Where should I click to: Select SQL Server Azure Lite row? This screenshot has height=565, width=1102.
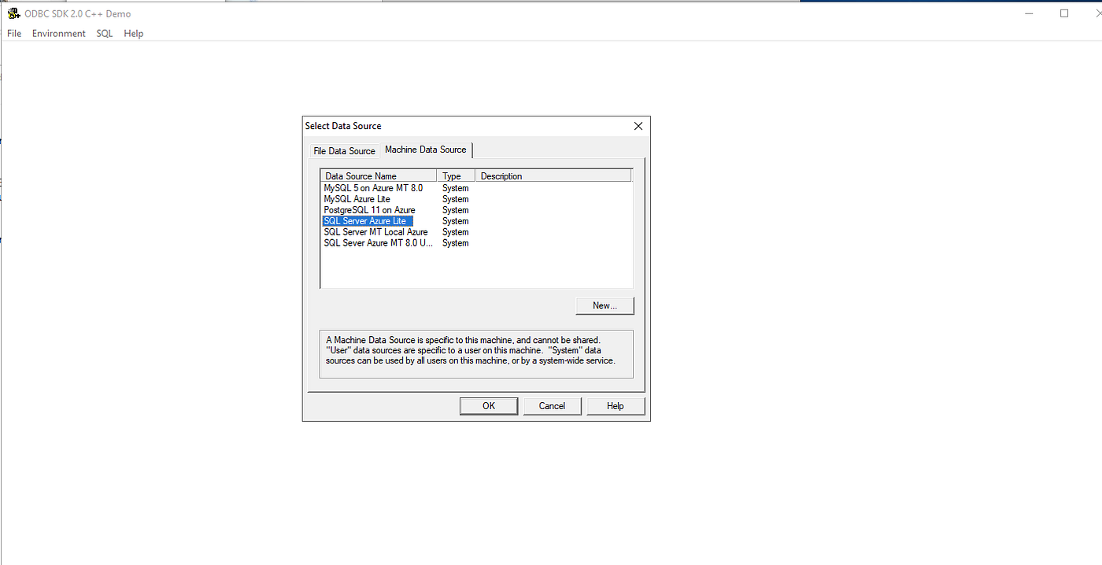point(368,221)
